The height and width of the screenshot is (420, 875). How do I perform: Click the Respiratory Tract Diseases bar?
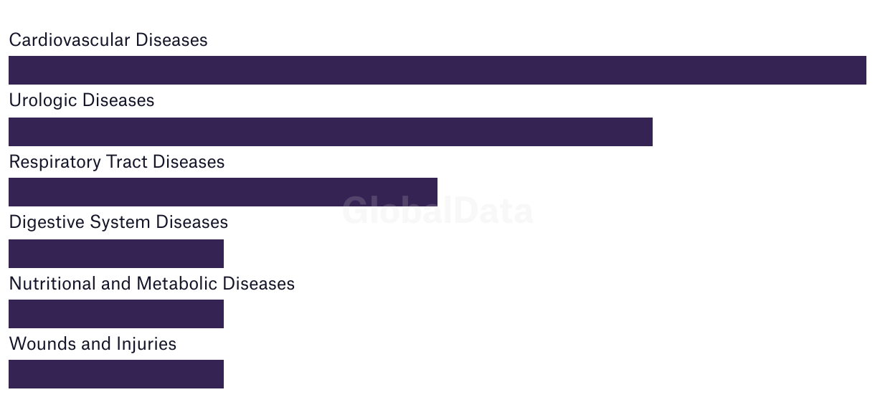(x=223, y=192)
